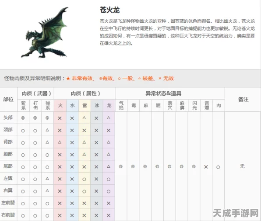Click the 气绝 column header
The width and height of the screenshot is (261, 221).
pyautogui.click(x=121, y=106)
